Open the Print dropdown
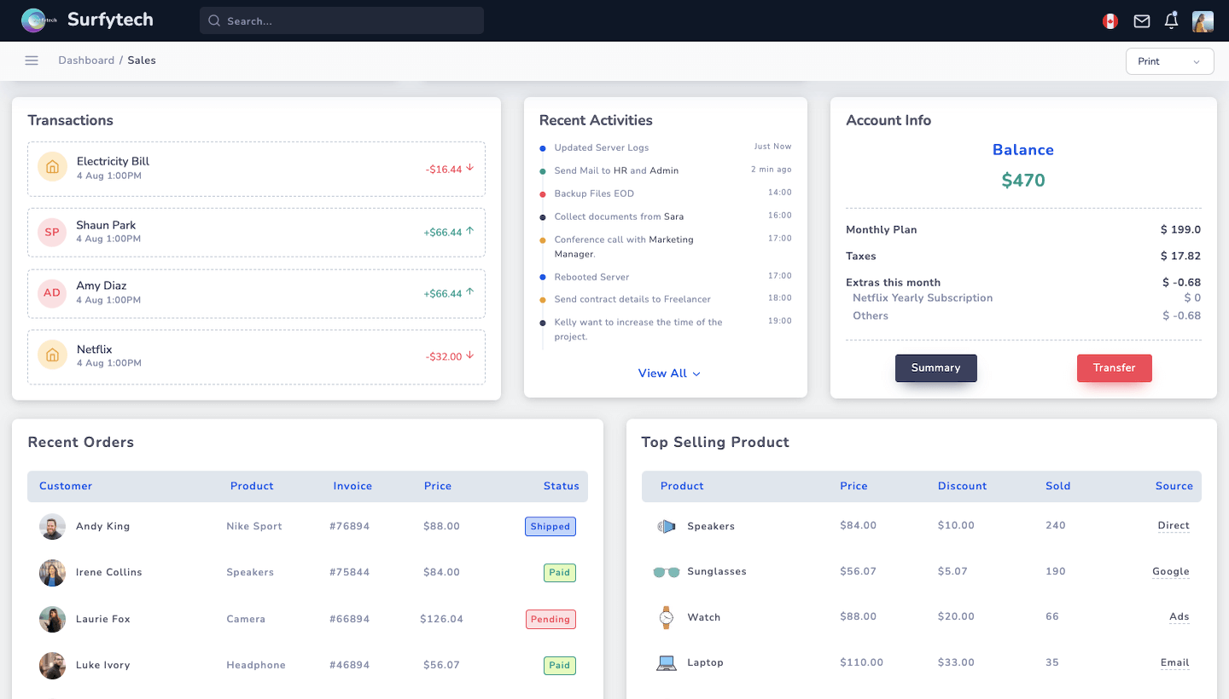 pyautogui.click(x=1169, y=61)
